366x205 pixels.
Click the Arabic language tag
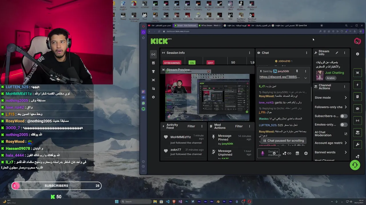tap(331, 78)
